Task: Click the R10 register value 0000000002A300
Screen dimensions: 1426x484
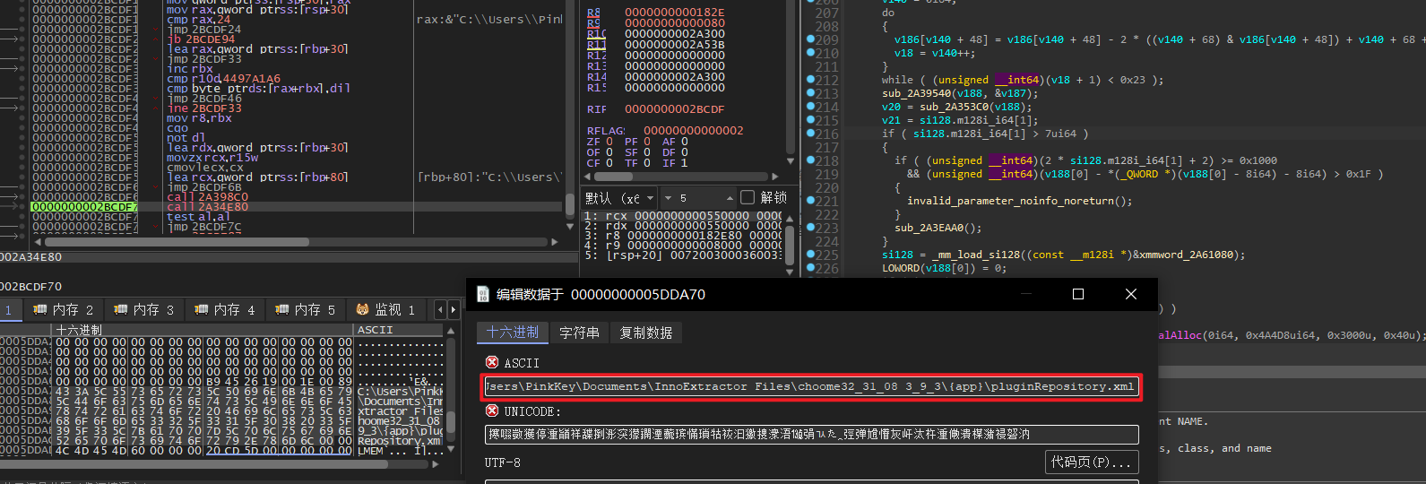Action: [675, 34]
